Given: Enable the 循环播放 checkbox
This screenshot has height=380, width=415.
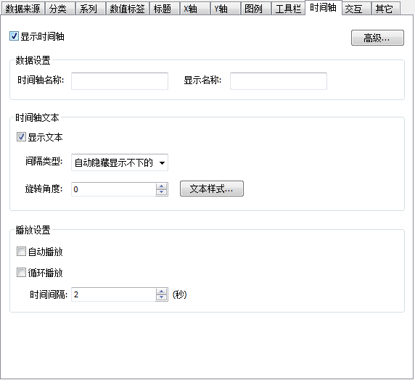Looking at the screenshot, I should (x=21, y=272).
